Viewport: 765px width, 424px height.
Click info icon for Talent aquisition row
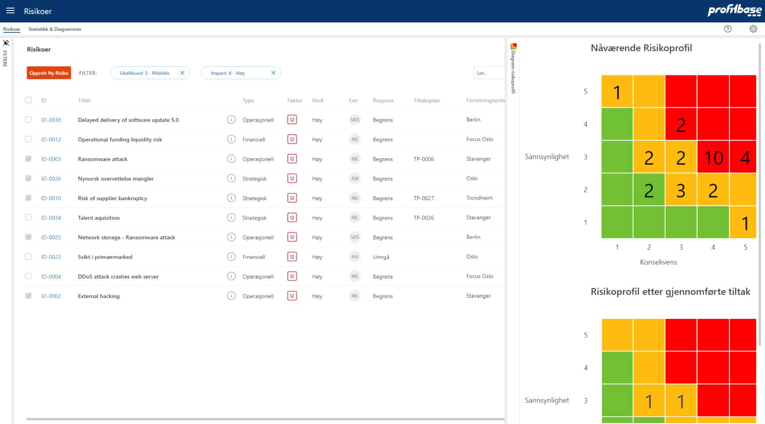click(x=231, y=218)
